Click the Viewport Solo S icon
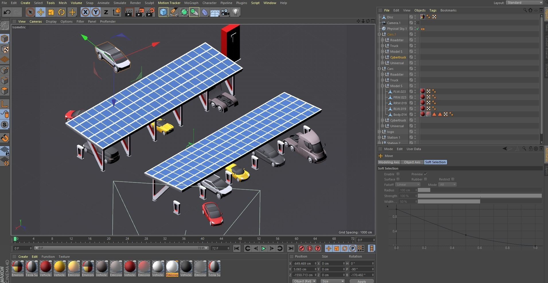This screenshot has width=548, height=283. point(5,125)
